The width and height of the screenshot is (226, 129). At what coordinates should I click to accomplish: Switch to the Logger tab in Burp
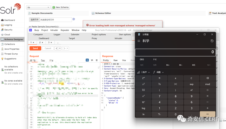coord(57,34)
